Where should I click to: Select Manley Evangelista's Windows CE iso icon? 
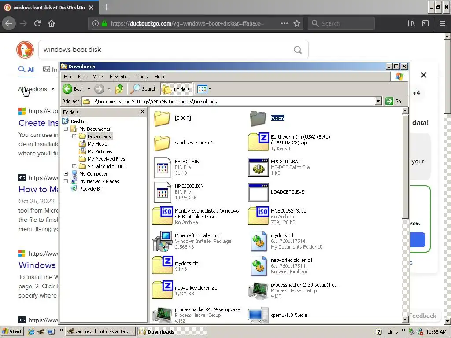click(x=163, y=216)
